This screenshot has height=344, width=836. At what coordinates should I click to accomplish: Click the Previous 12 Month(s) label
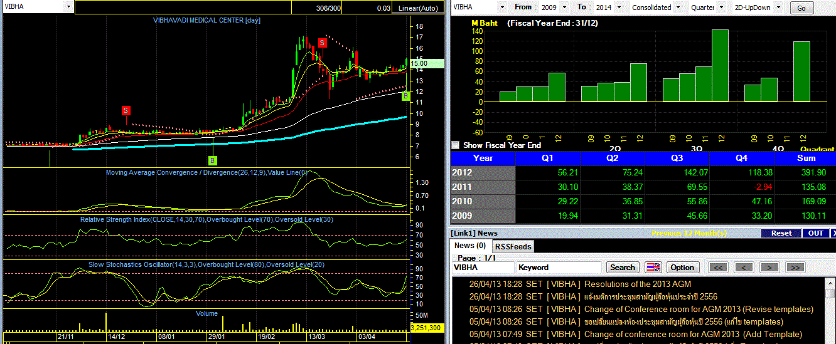point(689,233)
